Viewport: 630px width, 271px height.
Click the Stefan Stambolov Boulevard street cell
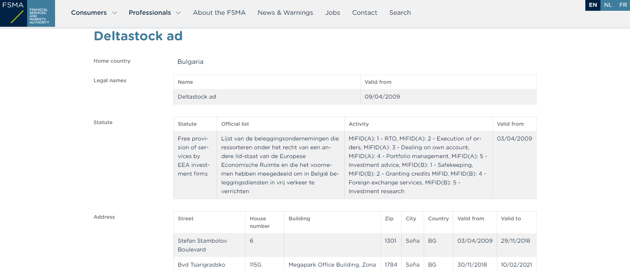[x=209, y=245]
